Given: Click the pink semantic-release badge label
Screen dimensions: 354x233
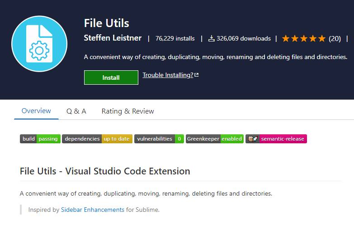Looking at the screenshot, I should (x=283, y=139).
